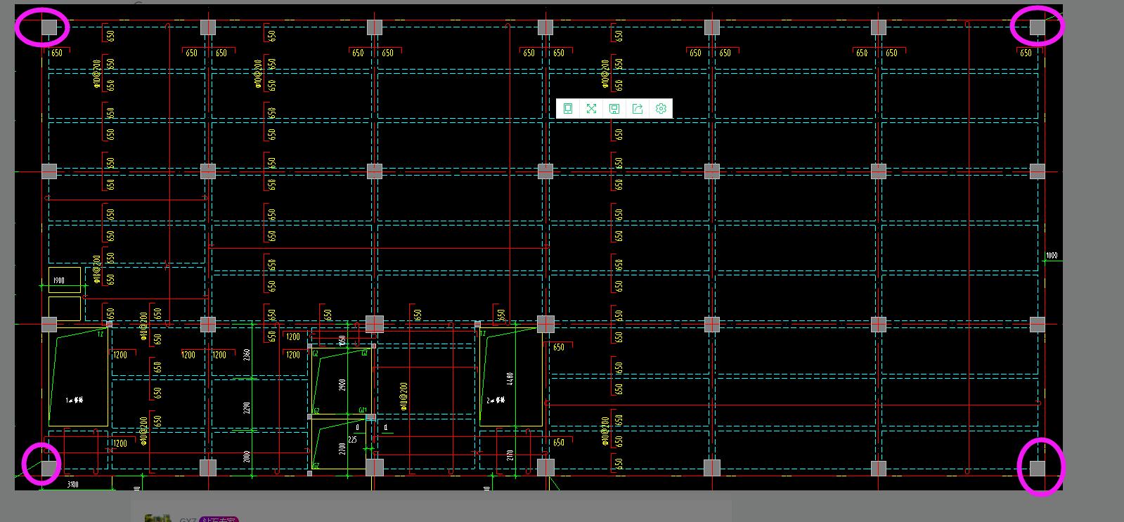Open fullscreen with the expand arrows icon

pyautogui.click(x=591, y=108)
